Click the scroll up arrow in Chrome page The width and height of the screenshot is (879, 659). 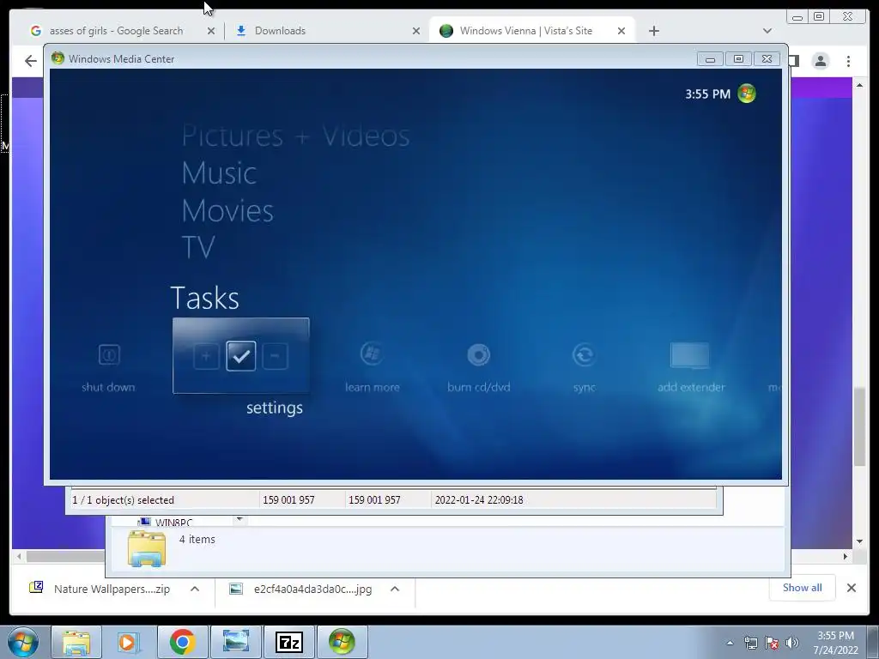pyautogui.click(x=860, y=85)
